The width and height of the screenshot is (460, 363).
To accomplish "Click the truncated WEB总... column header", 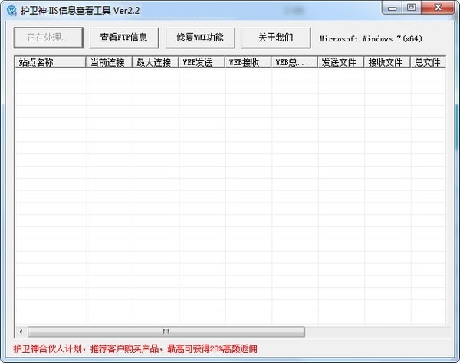I will point(294,63).
